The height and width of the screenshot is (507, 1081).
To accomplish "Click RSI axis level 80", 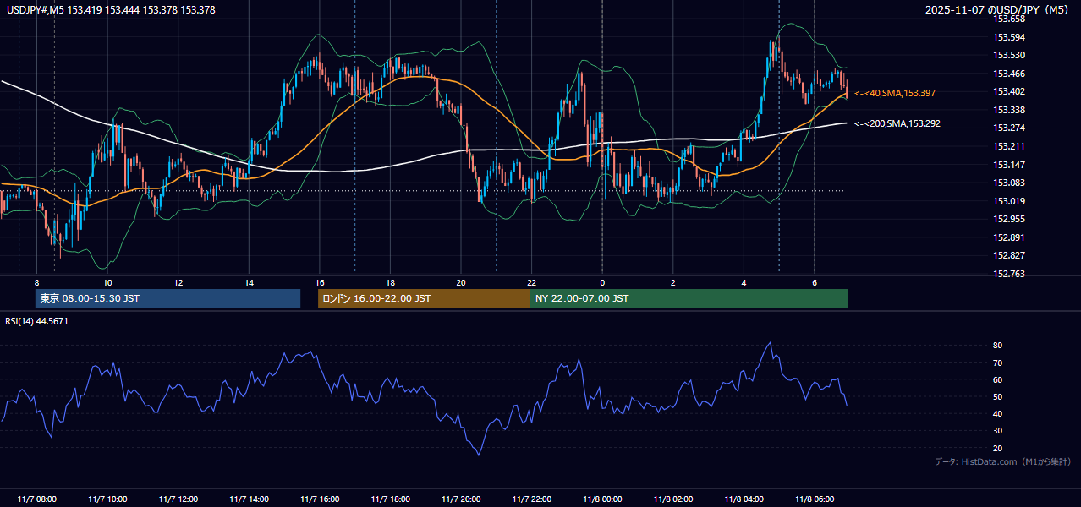I will [x=998, y=346].
